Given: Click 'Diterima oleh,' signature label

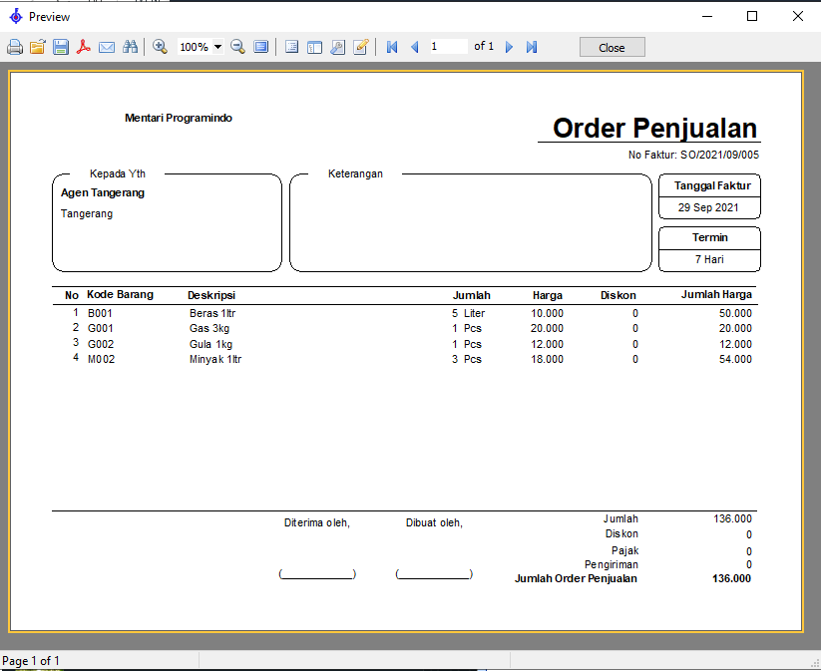Looking at the screenshot, I should pos(317,522).
